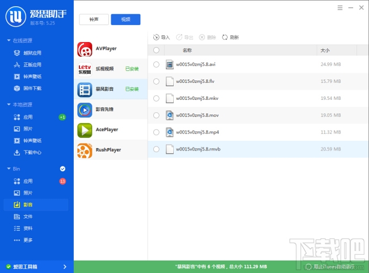
Task: Click the red 13 badge beside 应用
Action: [62, 181]
